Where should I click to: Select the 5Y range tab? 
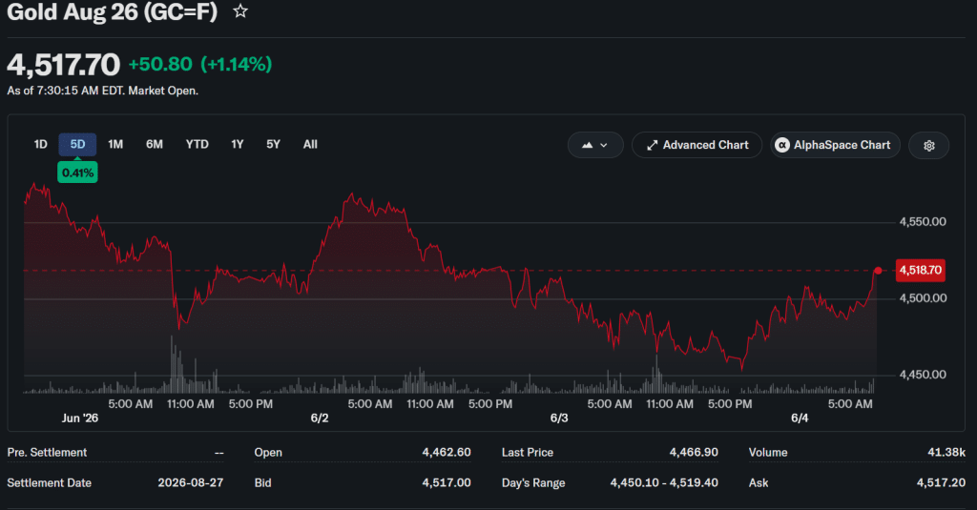pos(274,145)
